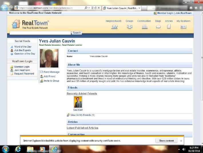Click Question of the Day icon
The width and height of the screenshot is (203, 153).
tap(12, 54)
